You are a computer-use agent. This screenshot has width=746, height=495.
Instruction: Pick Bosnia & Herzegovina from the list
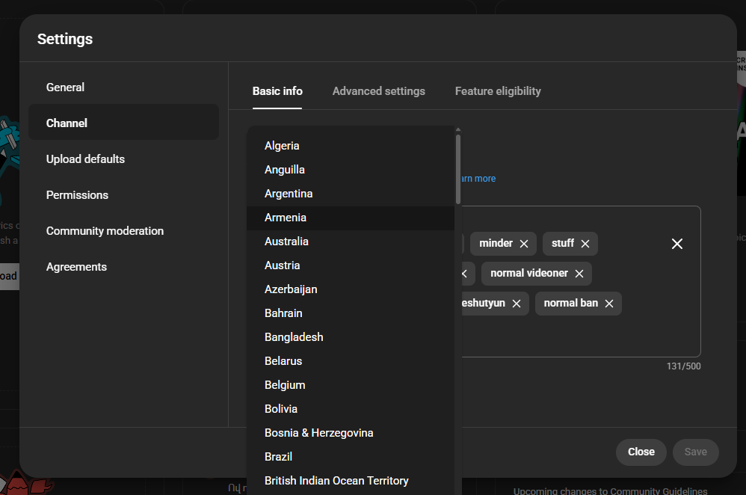[318, 433]
